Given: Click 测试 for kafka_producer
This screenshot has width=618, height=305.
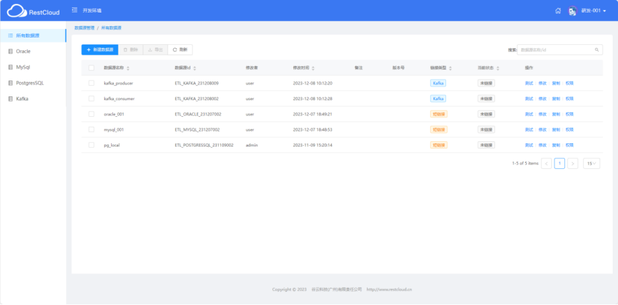Looking at the screenshot, I should pyautogui.click(x=529, y=83).
